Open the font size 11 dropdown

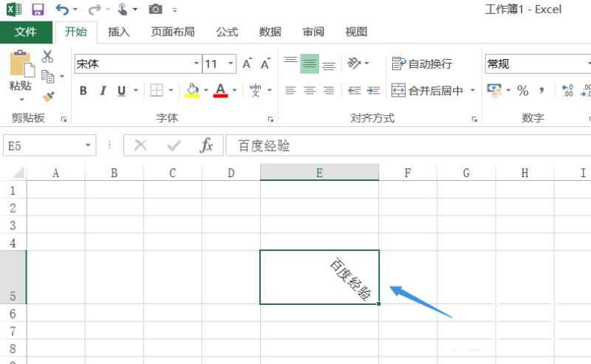coord(230,63)
